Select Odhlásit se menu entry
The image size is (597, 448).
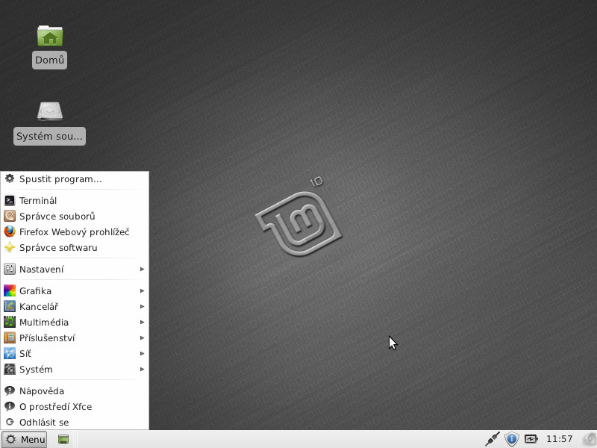(x=75, y=422)
